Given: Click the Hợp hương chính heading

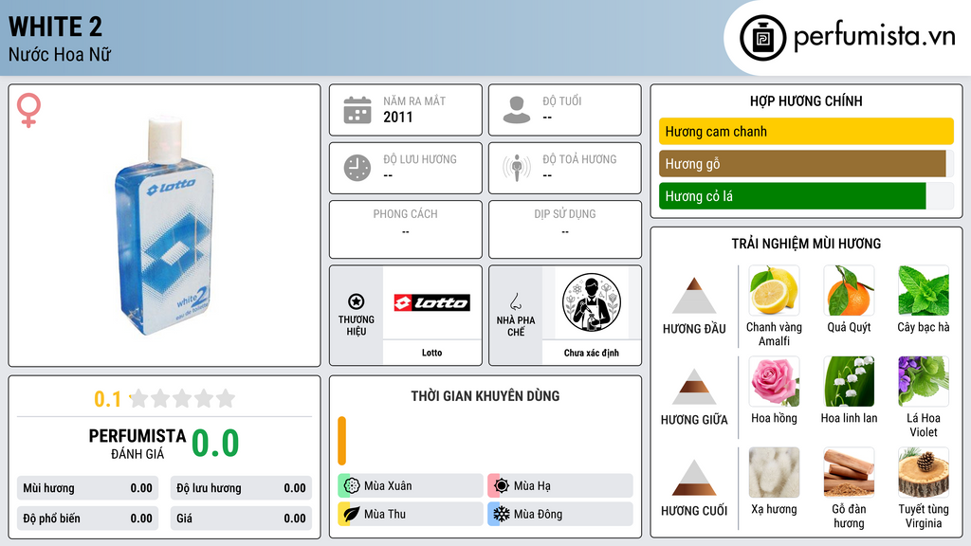Looking at the screenshot, I should (806, 100).
